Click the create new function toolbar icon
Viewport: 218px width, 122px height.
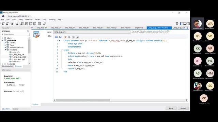(x=34, y=24)
